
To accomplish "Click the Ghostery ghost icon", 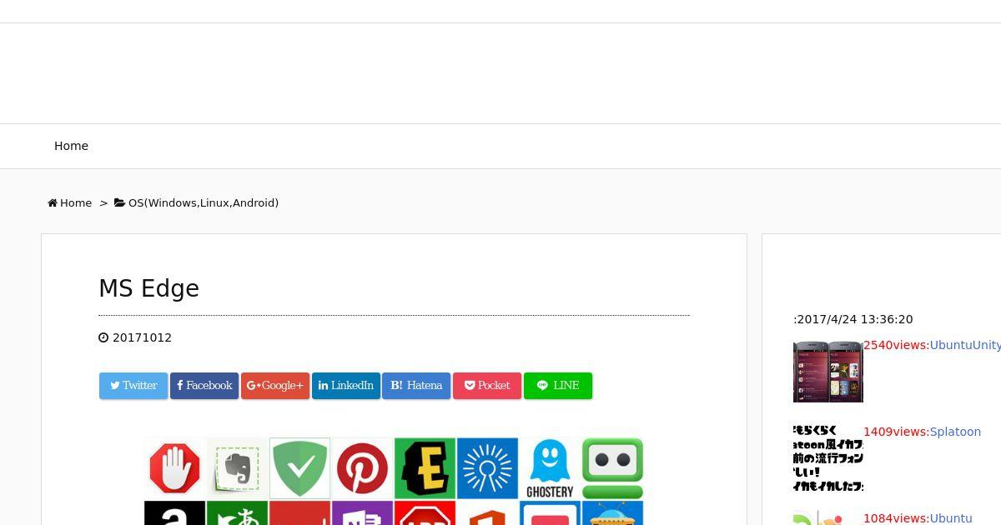I will click(x=550, y=468).
